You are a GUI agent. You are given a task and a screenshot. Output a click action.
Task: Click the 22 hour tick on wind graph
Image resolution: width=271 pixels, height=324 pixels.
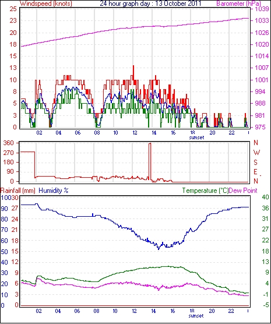click(231, 132)
